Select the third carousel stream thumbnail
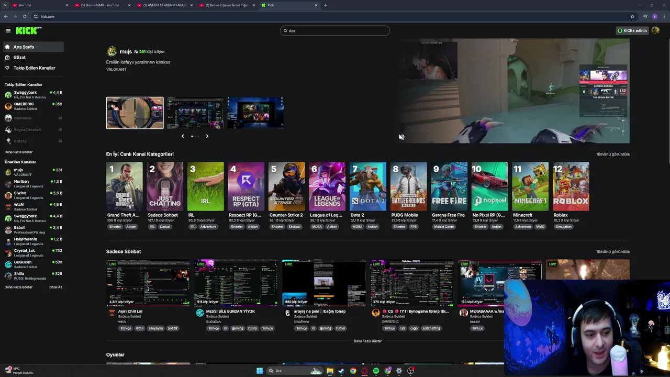Image resolution: width=670 pixels, height=377 pixels. (255, 113)
